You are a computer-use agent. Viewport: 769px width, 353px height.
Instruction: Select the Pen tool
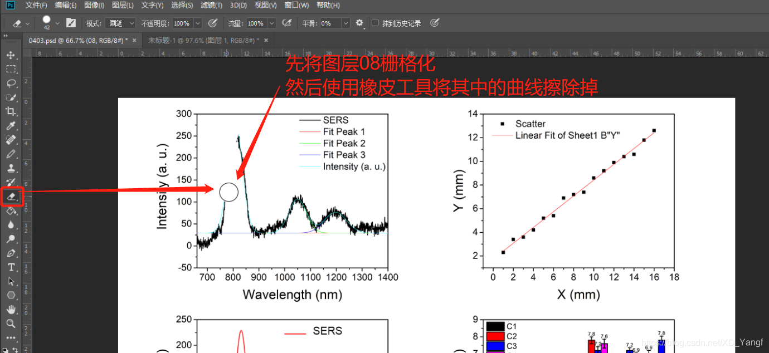pos(11,253)
